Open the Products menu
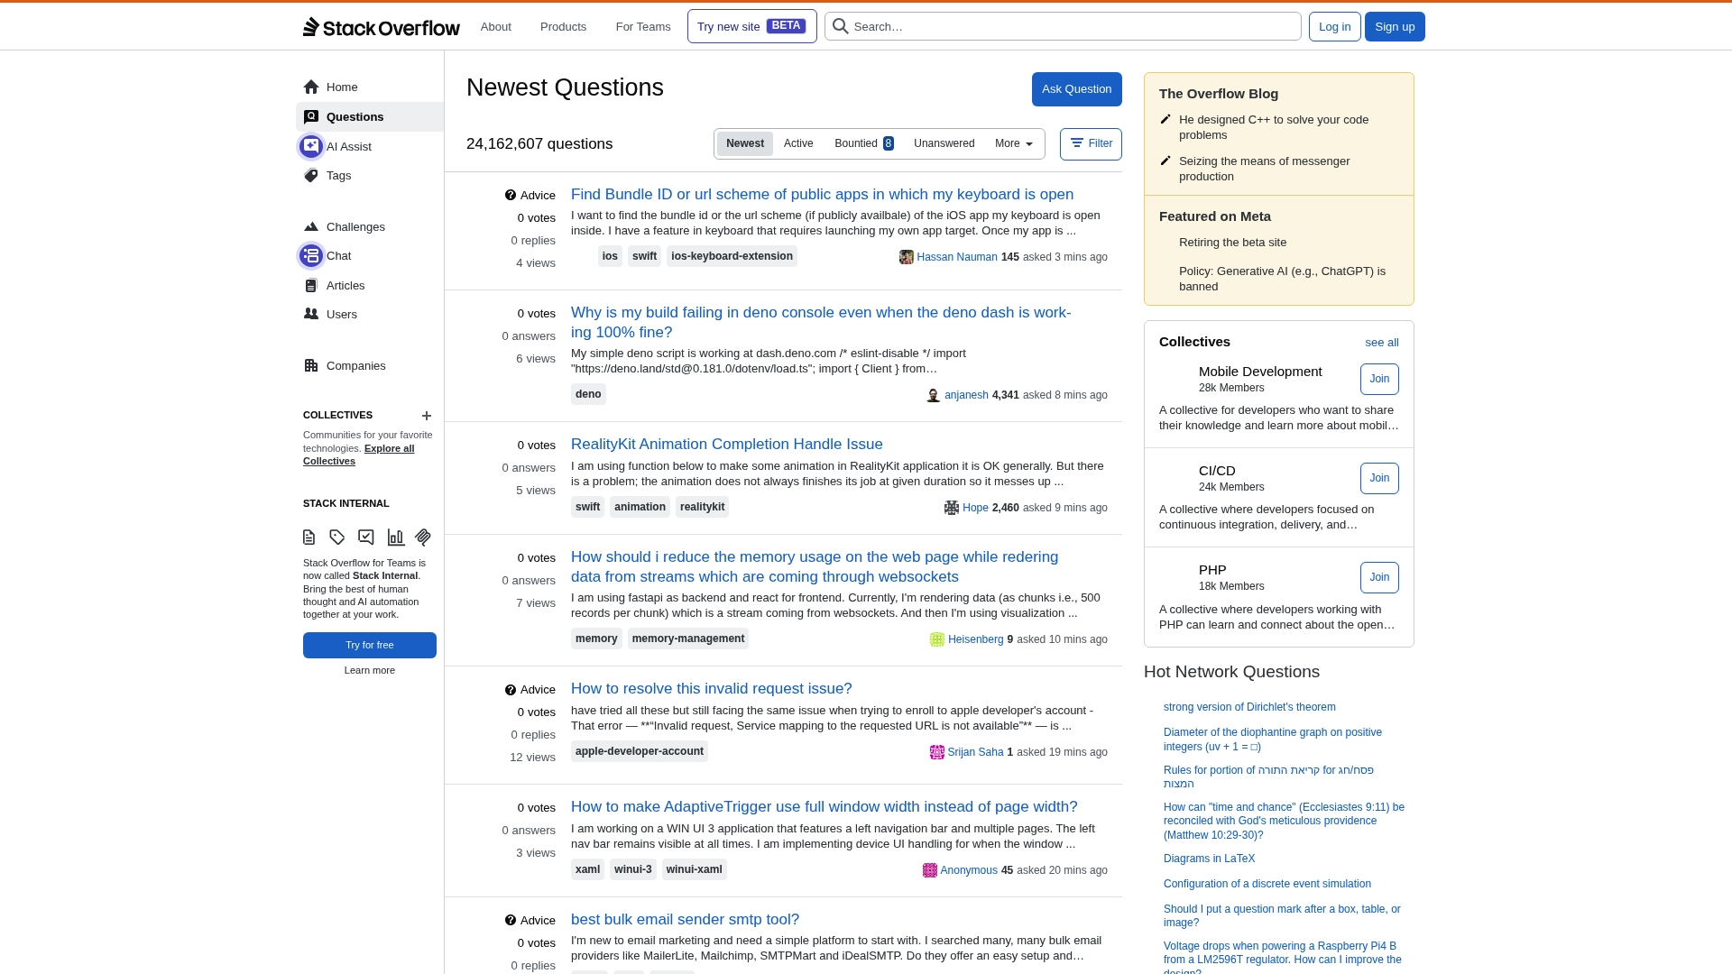Image resolution: width=1732 pixels, height=974 pixels. pyautogui.click(x=563, y=26)
